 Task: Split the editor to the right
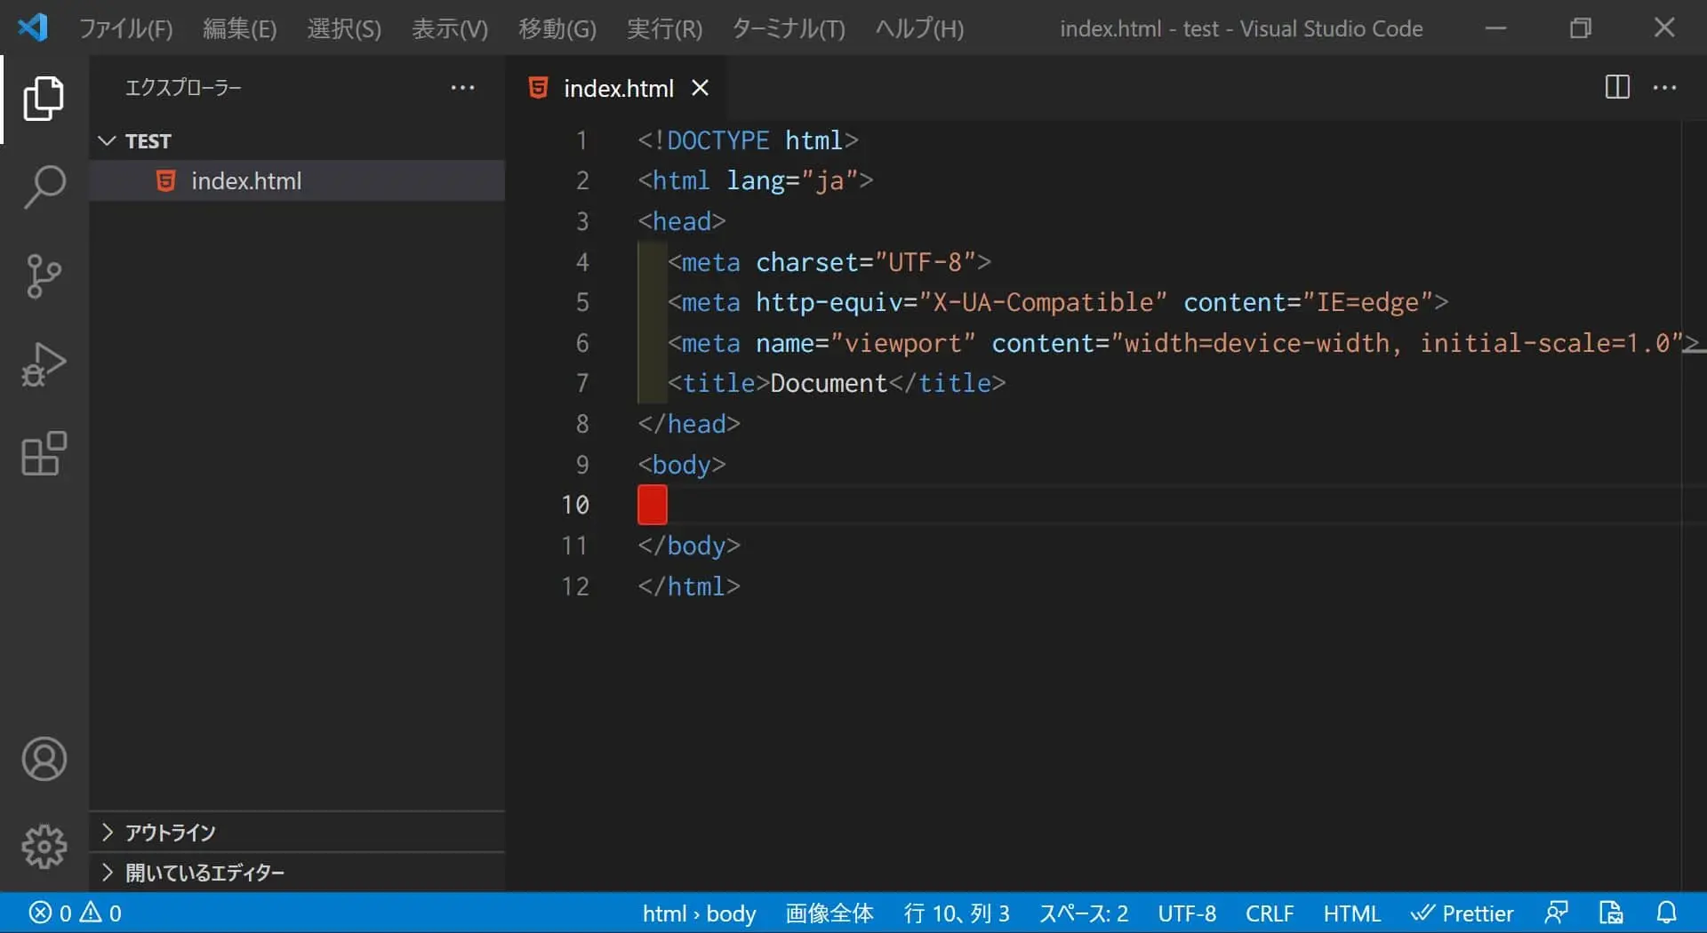1617,87
